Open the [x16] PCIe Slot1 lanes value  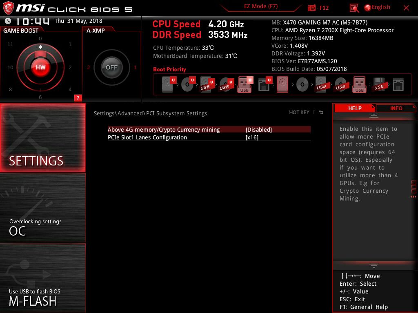252,137
